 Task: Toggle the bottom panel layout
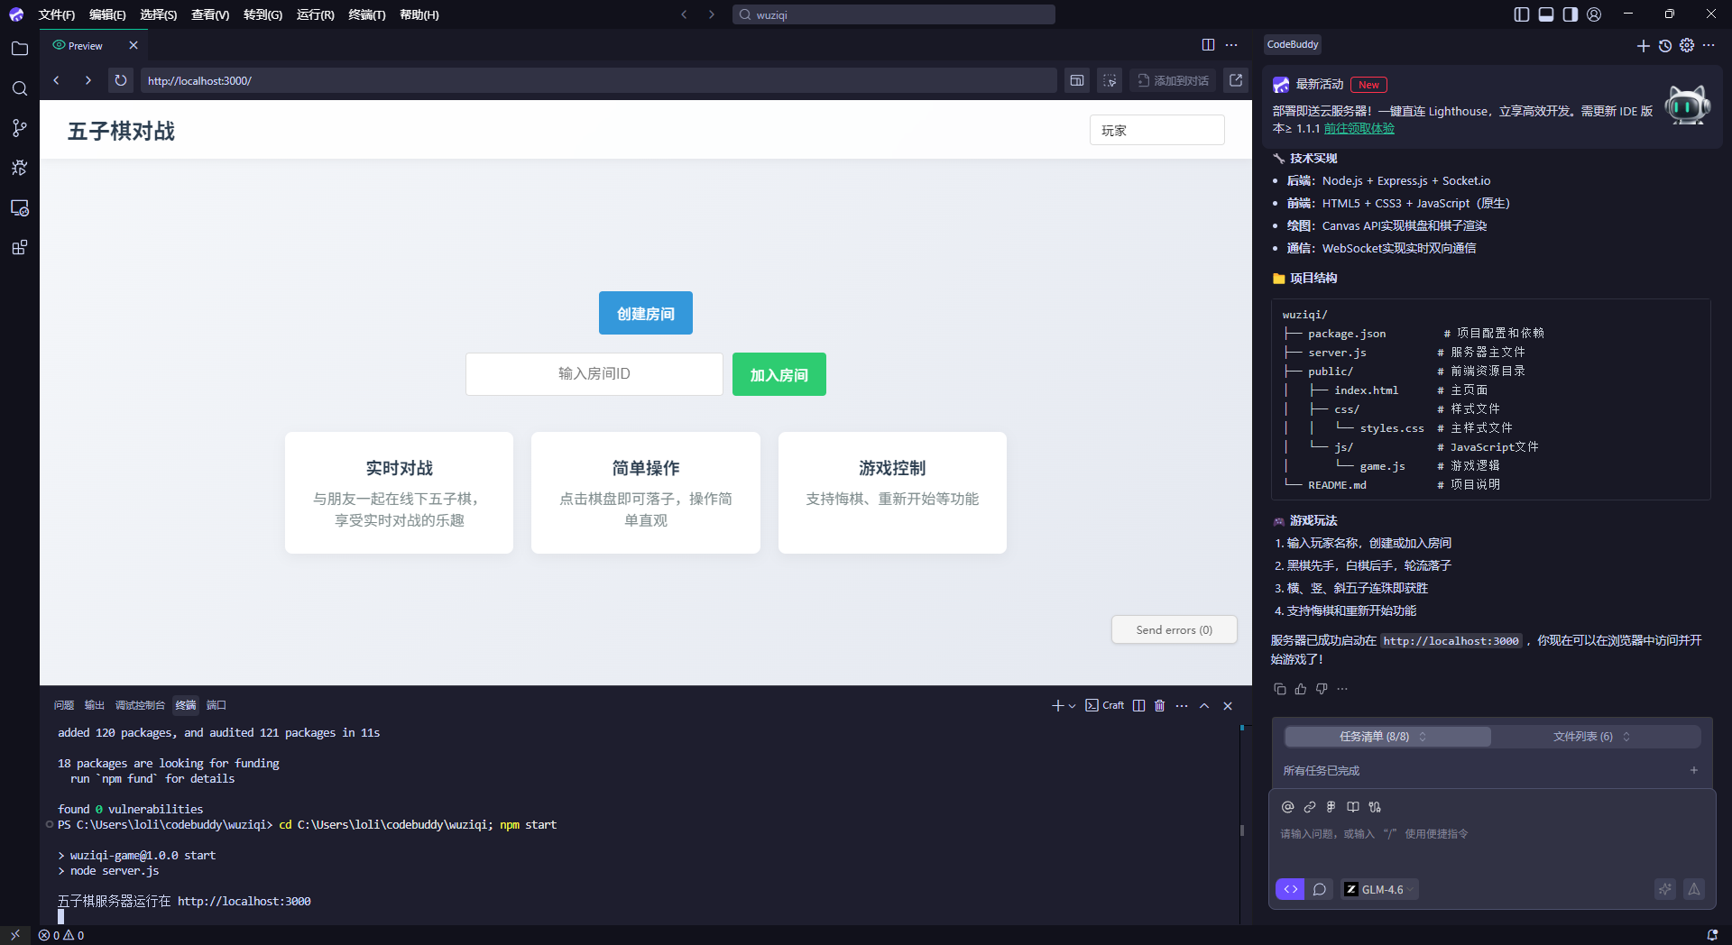[1546, 14]
